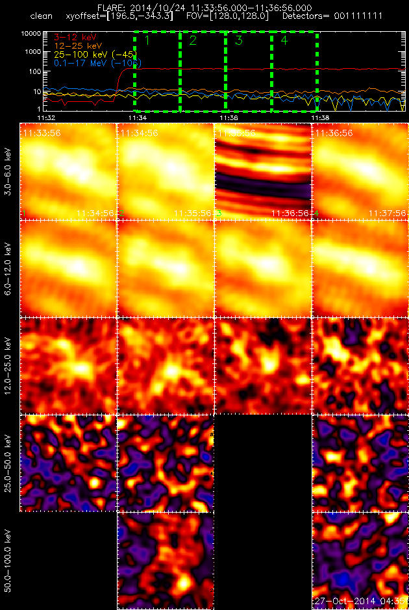The image size is (409, 610).
Task: Click the 12.0-25.0 keV interval 4 image
Action: (360, 366)
